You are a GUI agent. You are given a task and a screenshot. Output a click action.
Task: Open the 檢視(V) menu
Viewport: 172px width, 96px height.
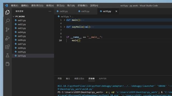(x=50, y=6)
